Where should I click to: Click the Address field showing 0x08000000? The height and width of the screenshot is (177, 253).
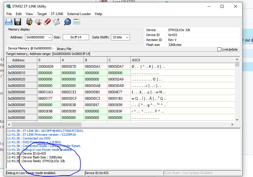coord(36,37)
